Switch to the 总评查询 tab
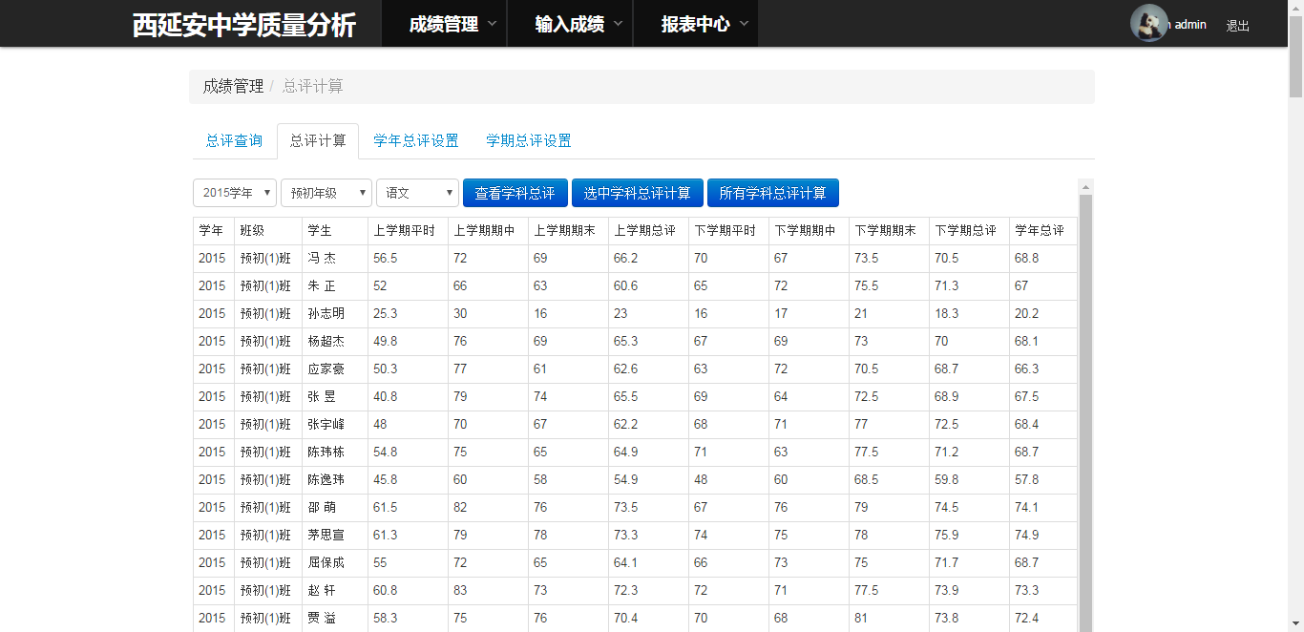This screenshot has width=1304, height=632. [x=234, y=140]
